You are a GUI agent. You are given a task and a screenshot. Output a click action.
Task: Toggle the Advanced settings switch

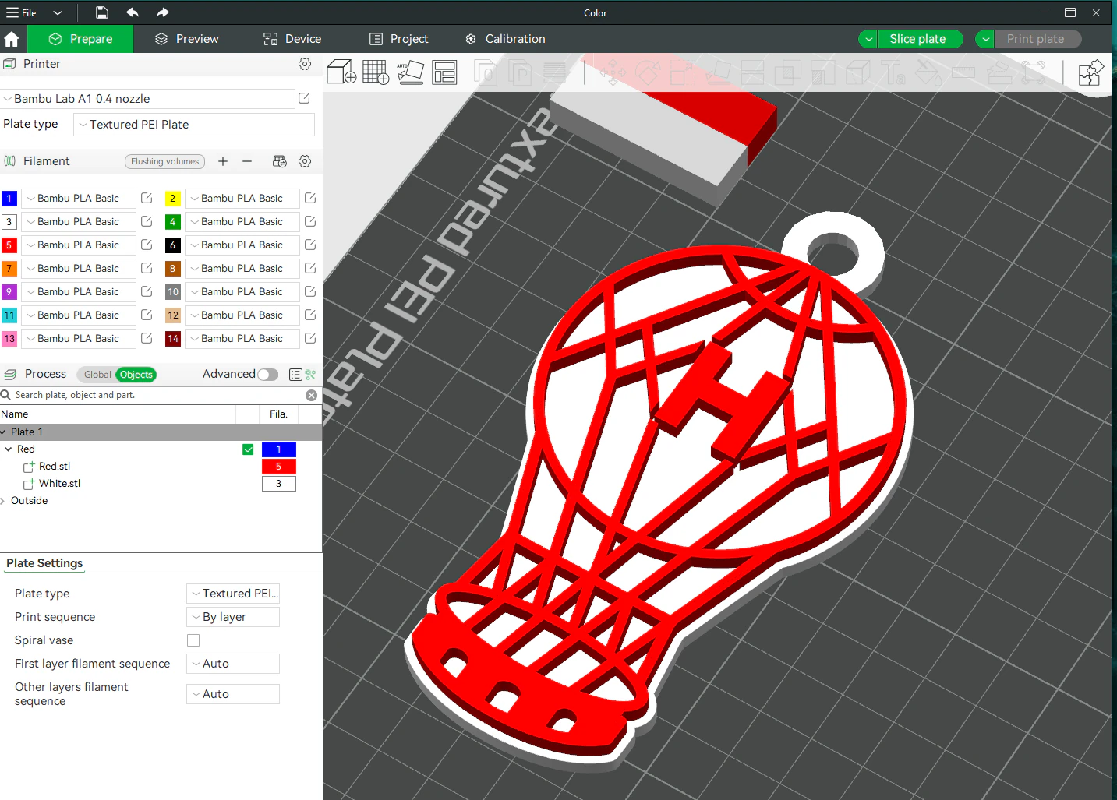point(268,375)
